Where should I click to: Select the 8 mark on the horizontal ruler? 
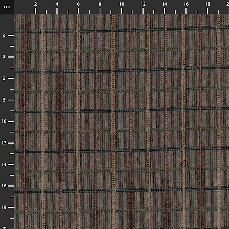coord(100,4)
